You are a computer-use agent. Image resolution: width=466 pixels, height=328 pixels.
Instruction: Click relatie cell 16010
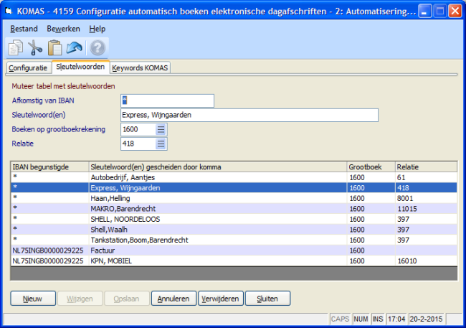pyautogui.click(x=426, y=261)
